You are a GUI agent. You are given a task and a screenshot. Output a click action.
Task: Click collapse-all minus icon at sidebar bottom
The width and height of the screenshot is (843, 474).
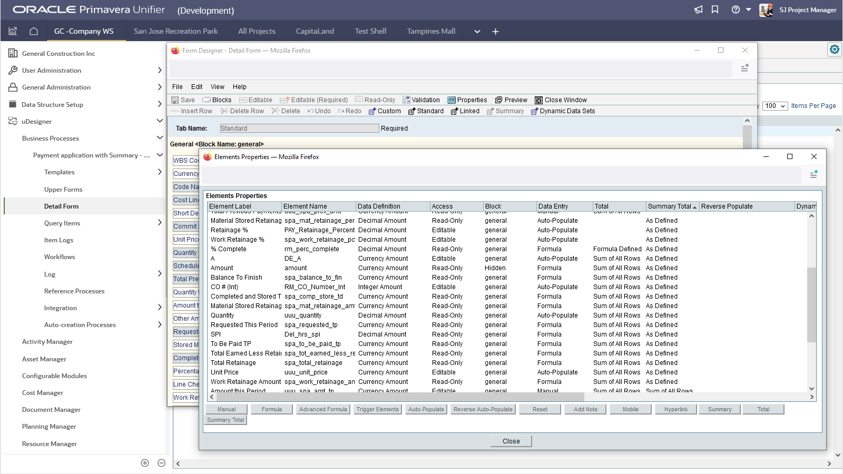coord(162,463)
